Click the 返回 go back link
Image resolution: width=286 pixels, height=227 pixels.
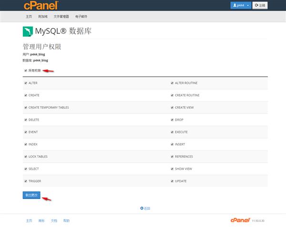(x=145, y=208)
